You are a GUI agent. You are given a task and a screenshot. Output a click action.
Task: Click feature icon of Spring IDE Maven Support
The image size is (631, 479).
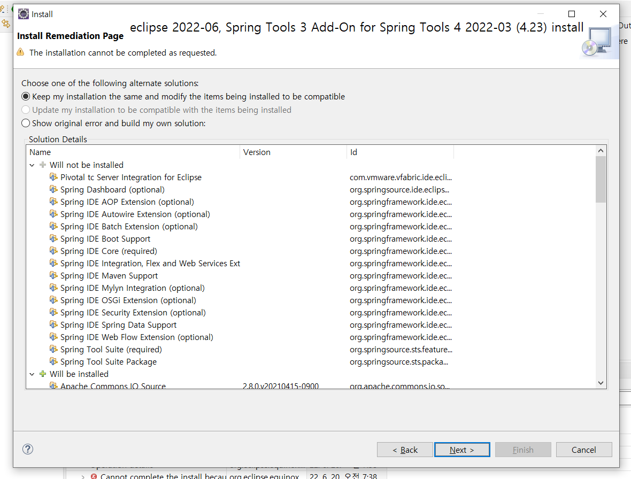coord(53,275)
